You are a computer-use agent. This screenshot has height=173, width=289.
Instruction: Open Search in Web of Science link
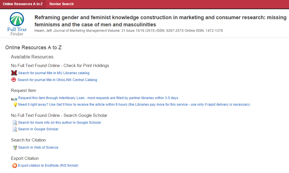coord(38,148)
